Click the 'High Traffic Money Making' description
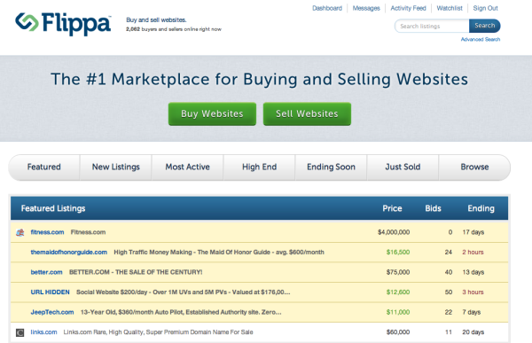Viewport: 532px width, 343px height. coord(219,253)
